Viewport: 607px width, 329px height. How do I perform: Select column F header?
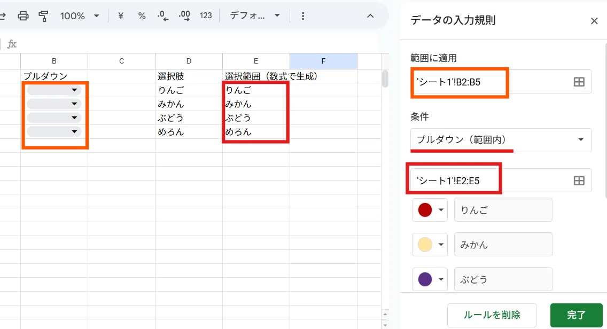tap(323, 61)
